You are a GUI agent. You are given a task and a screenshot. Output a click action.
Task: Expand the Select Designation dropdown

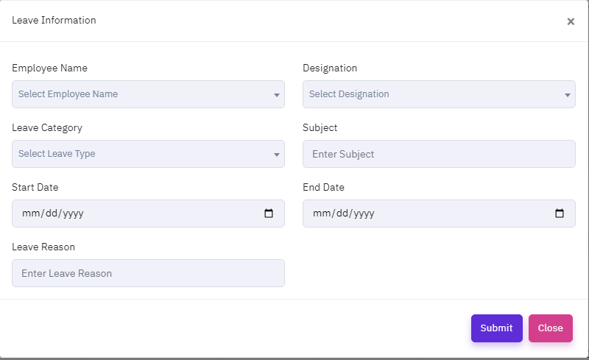tap(431, 94)
